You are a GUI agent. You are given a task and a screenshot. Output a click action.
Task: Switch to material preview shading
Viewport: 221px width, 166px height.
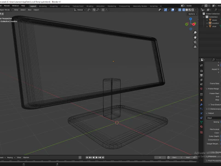pos(190,10)
